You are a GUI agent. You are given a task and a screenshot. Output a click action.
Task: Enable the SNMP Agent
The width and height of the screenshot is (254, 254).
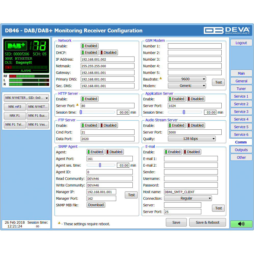[x=96, y=152]
